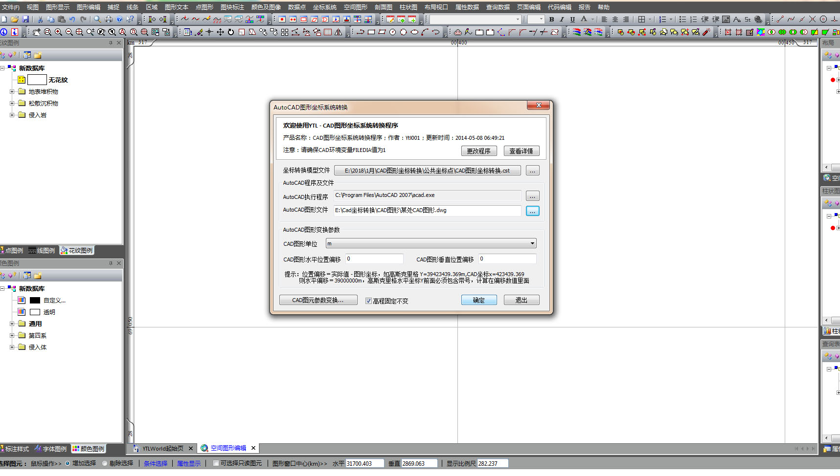Undo the last action
The image size is (840, 476).
[72, 20]
